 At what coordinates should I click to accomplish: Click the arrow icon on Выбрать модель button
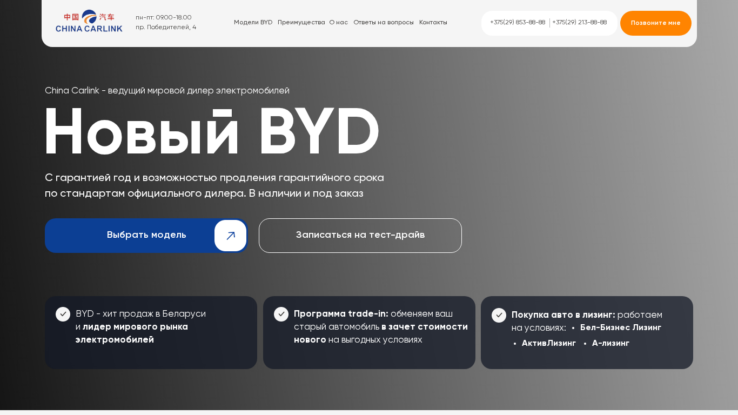pos(231,236)
